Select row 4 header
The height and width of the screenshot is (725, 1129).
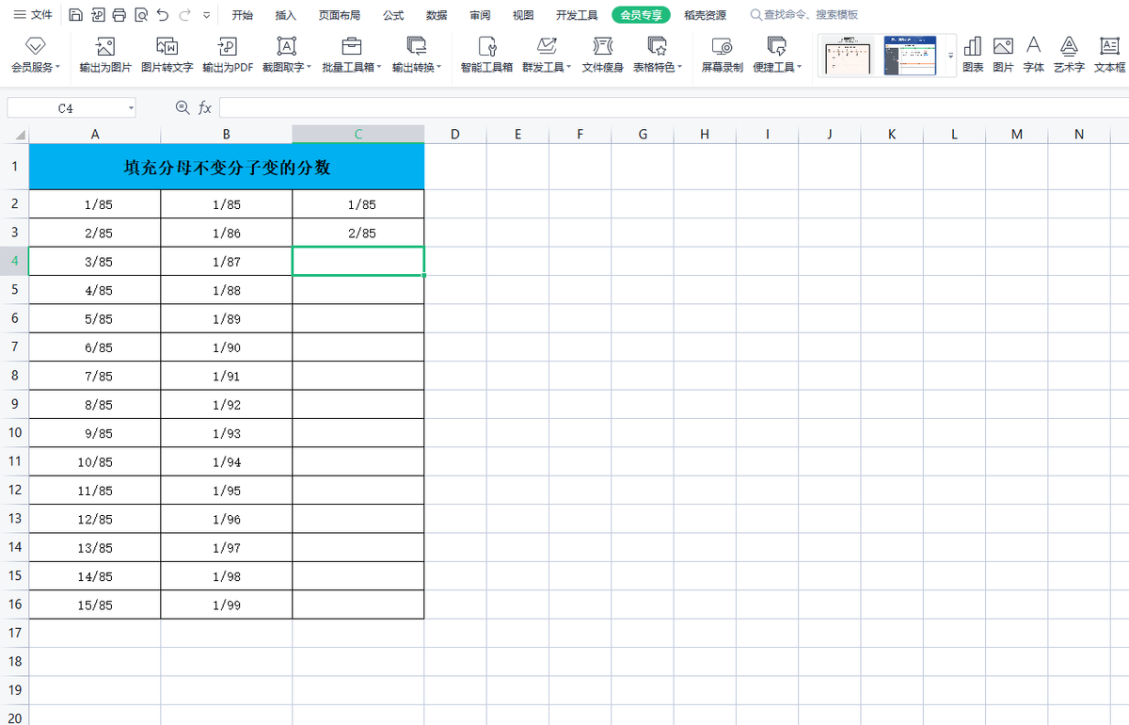pyautogui.click(x=14, y=261)
